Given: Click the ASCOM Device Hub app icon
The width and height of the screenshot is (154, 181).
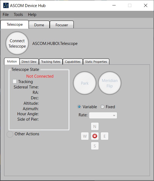Looking at the screenshot, I should (x=6, y=5).
